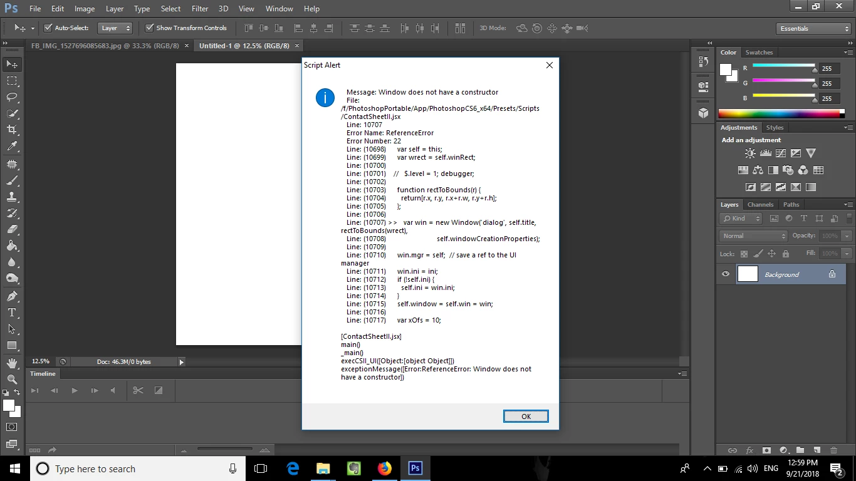Select the Lasso tool

click(x=12, y=97)
